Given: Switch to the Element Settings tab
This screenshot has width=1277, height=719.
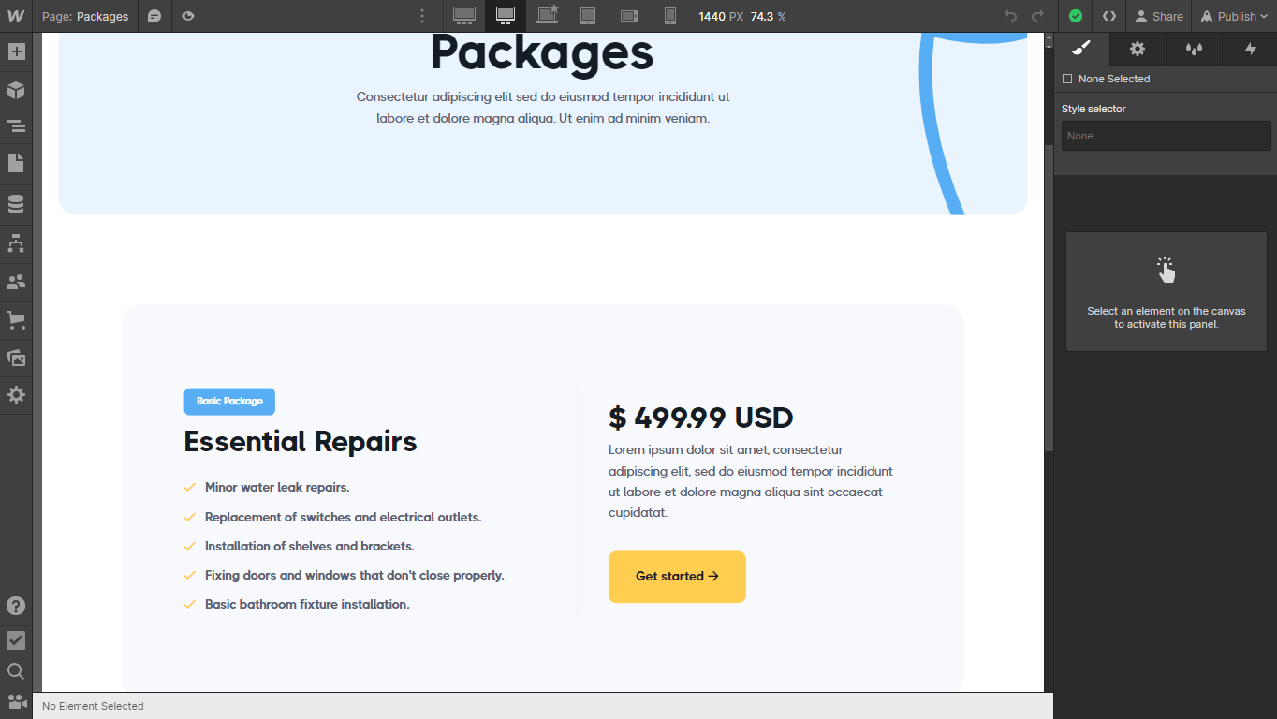Looking at the screenshot, I should (x=1137, y=49).
